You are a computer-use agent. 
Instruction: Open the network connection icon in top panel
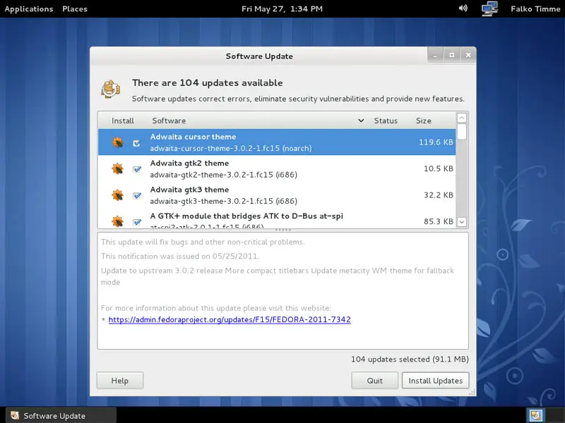coord(489,8)
